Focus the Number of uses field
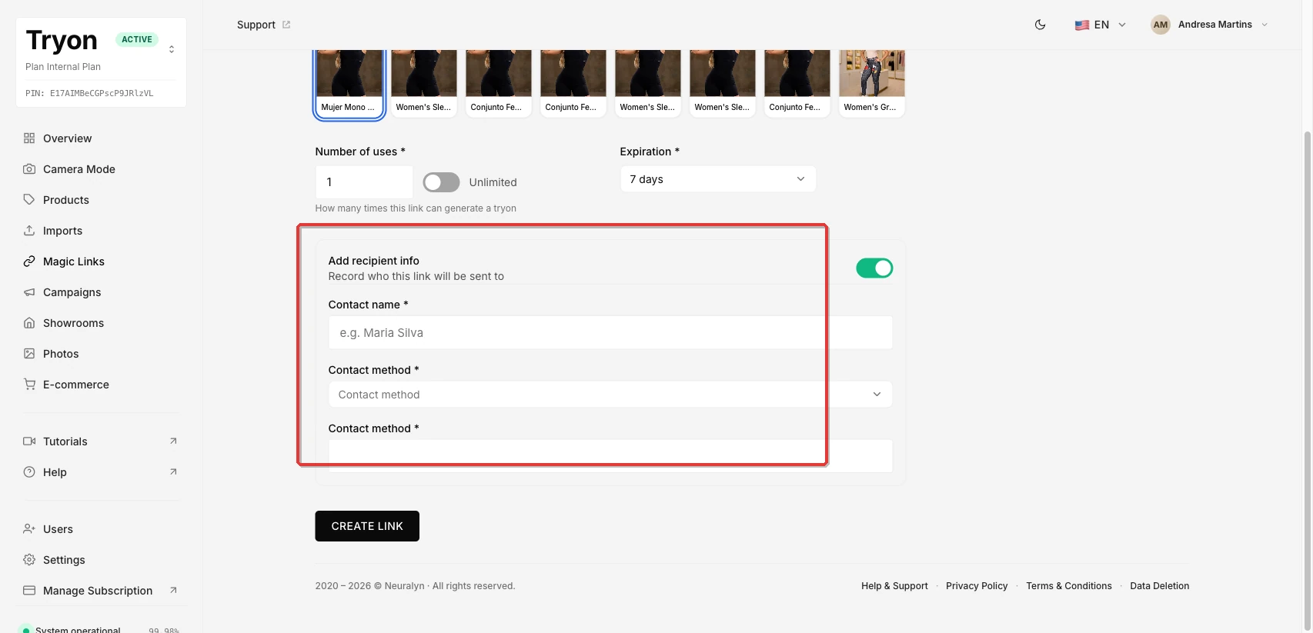Screen dimensions: 1313x633 click(x=364, y=182)
